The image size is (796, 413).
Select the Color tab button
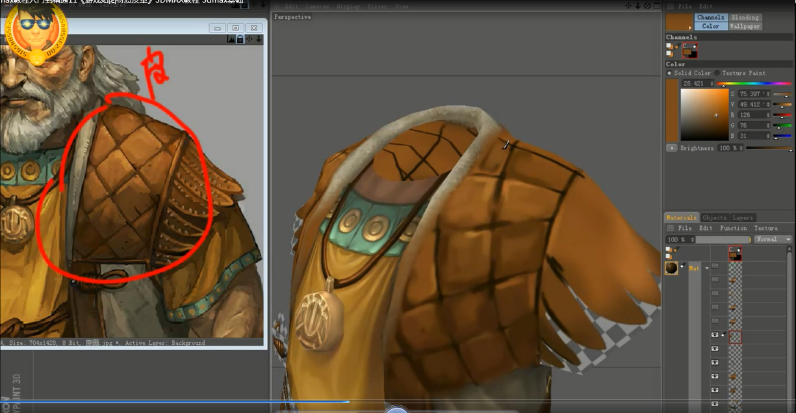pos(710,27)
